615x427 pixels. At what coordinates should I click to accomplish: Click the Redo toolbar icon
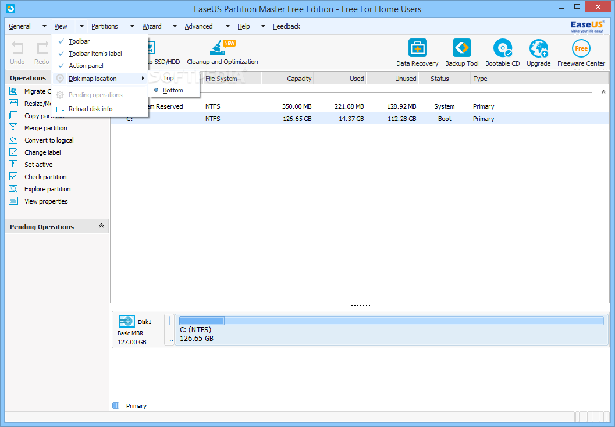42,48
